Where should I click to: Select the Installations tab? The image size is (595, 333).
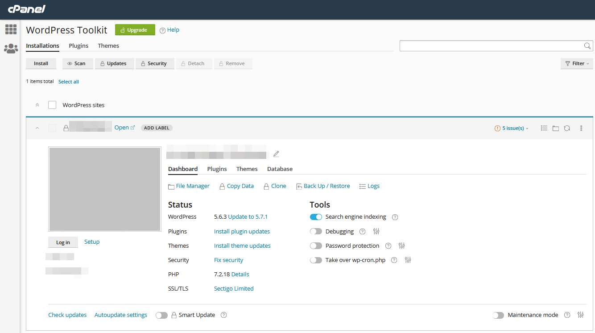click(x=42, y=46)
